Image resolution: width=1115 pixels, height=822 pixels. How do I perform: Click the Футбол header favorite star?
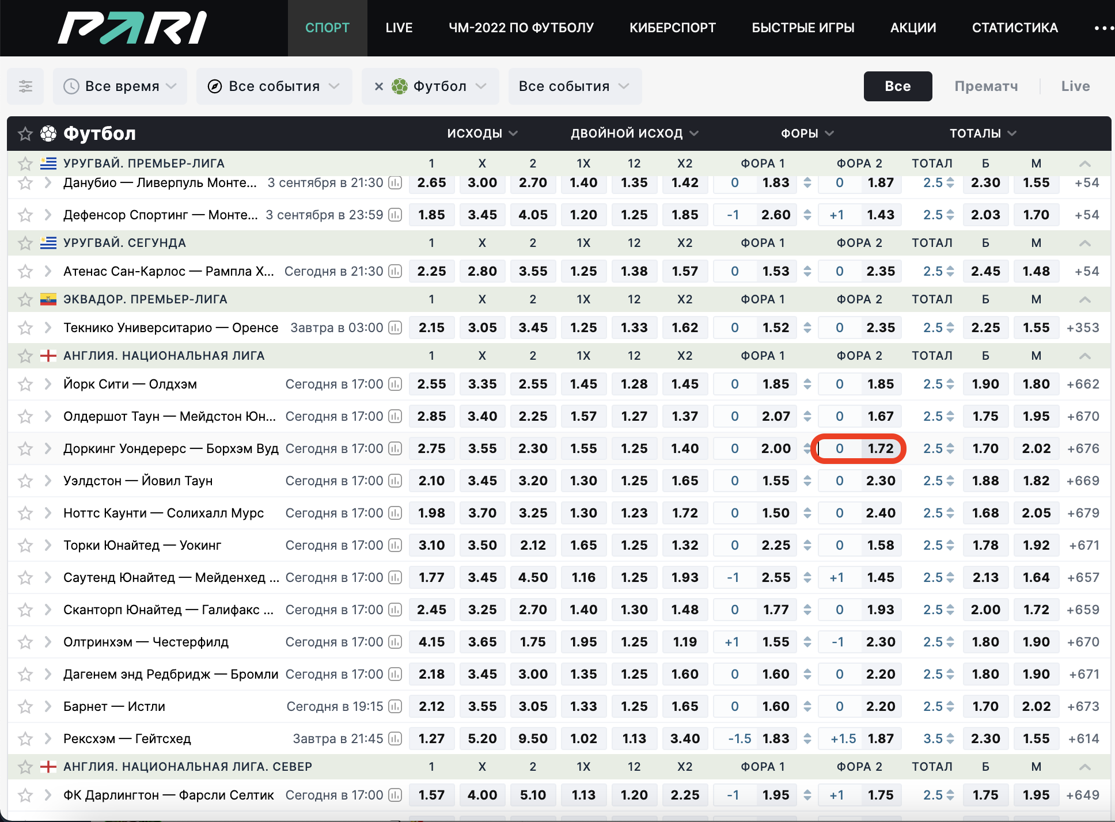(x=25, y=134)
